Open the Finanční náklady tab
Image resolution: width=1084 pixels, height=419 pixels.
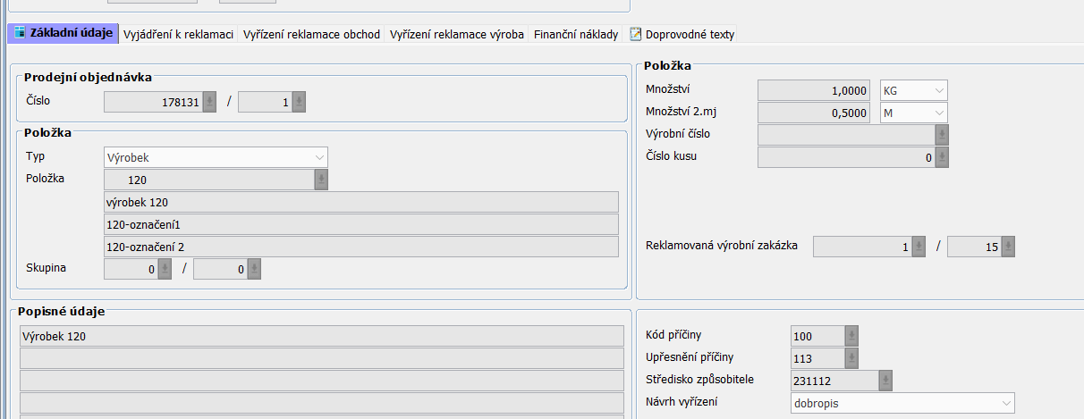(x=575, y=34)
